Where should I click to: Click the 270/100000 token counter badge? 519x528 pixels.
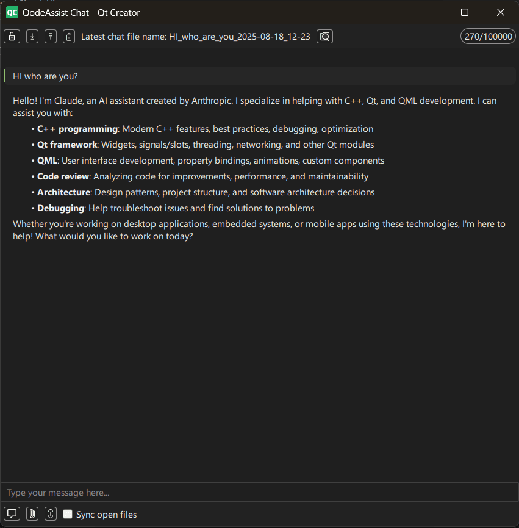(x=488, y=37)
